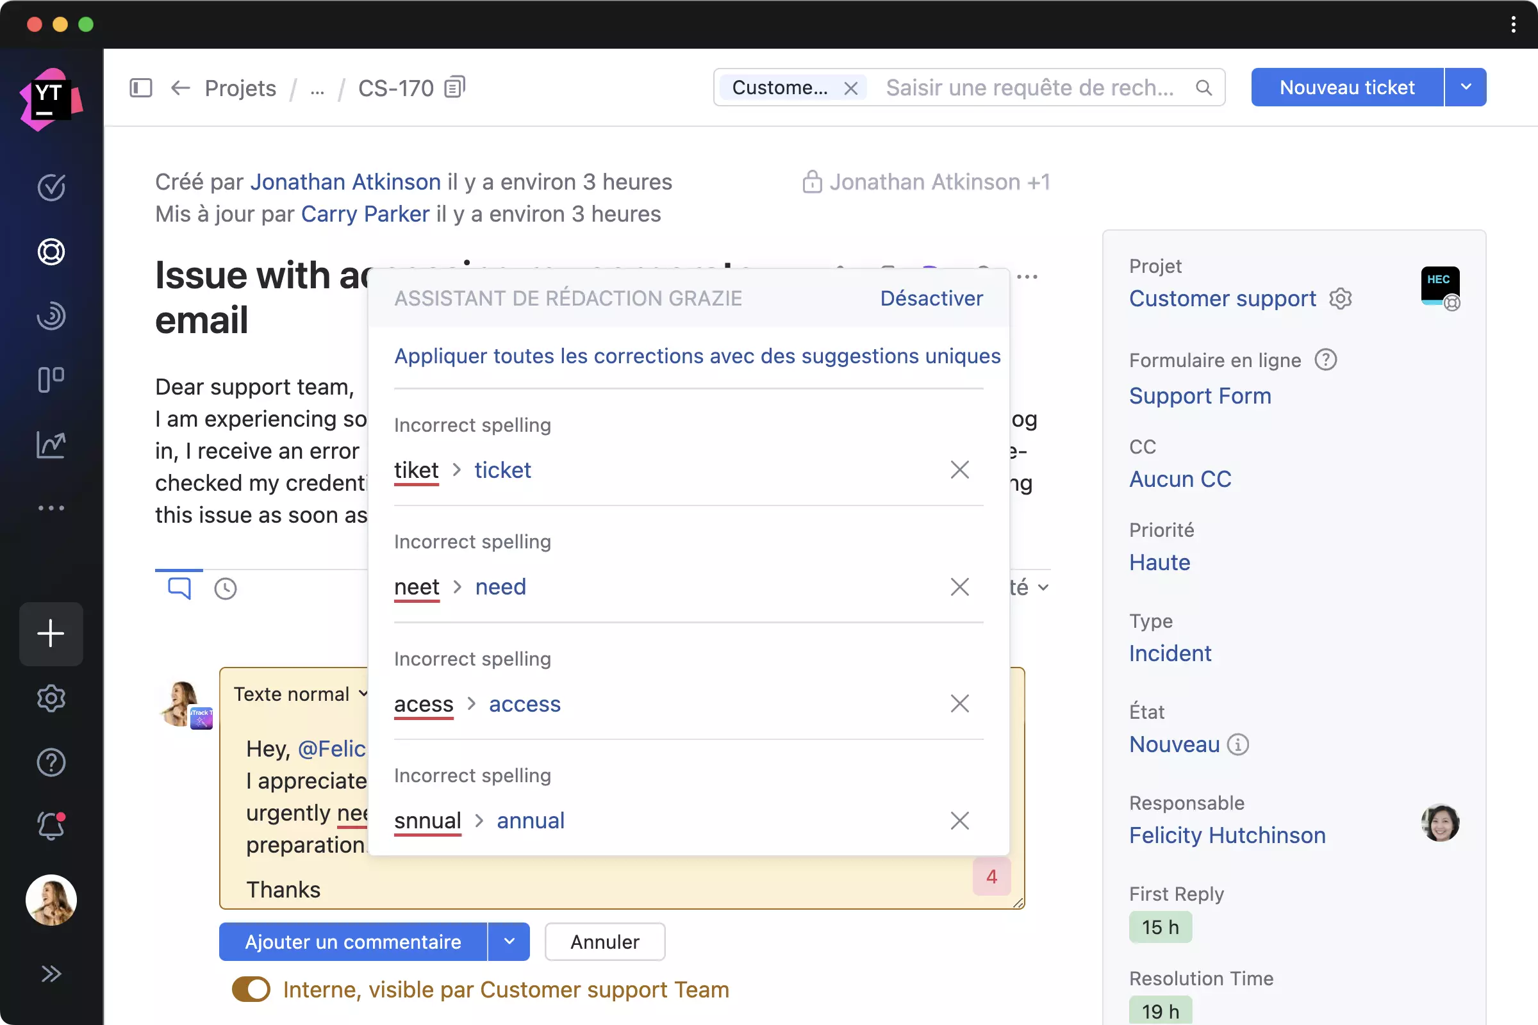1538x1025 pixels.
Task: Expand the Nouveau ticket dropdown arrow
Action: click(x=1466, y=87)
